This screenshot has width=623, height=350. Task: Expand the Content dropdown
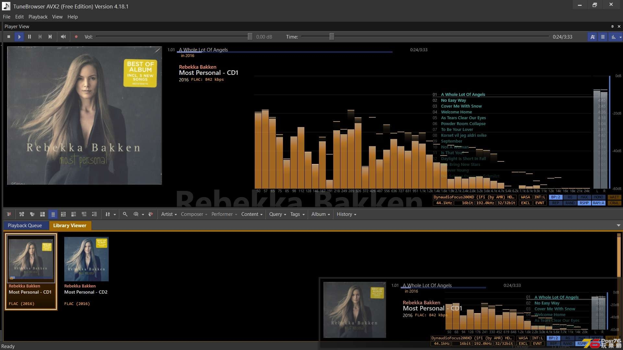click(x=252, y=214)
